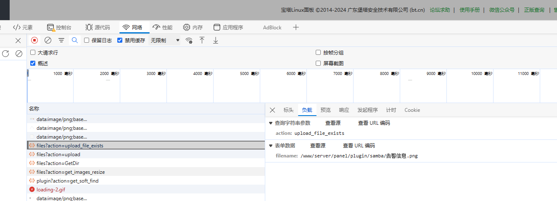Export HAR file with the down-arrow icon

216,40
